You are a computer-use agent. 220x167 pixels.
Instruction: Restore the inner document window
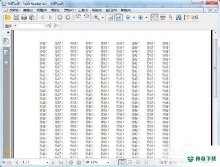[x=210, y=11]
